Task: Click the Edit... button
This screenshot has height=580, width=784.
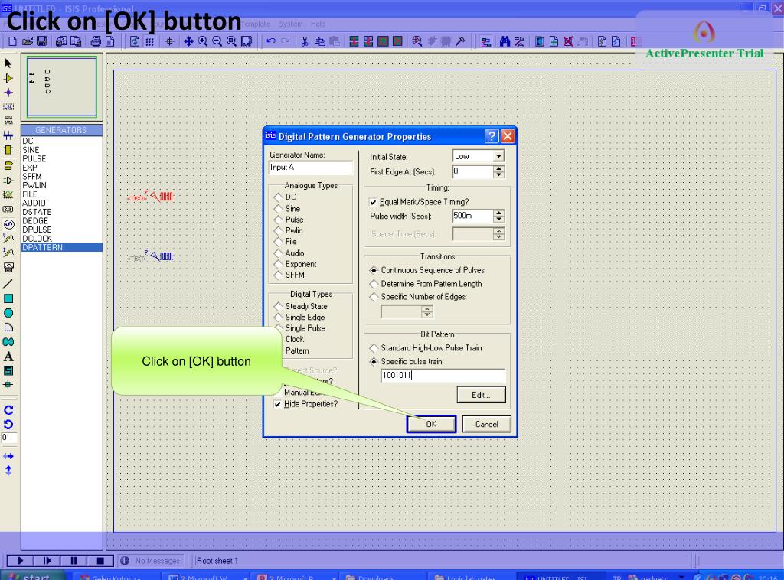Action: pos(481,395)
